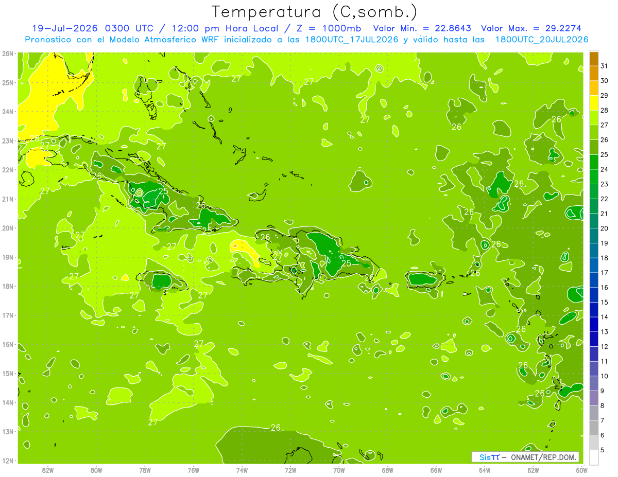Click the 78W longitude axis label
This screenshot has width=618, height=477.
coord(145,470)
